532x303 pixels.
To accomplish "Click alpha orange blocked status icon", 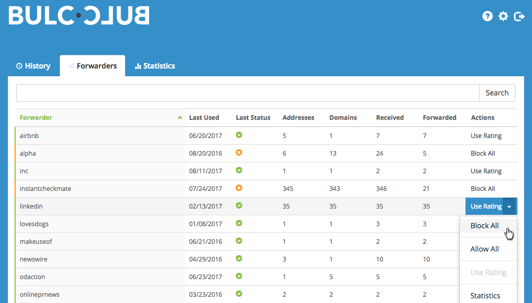I will pyautogui.click(x=239, y=153).
